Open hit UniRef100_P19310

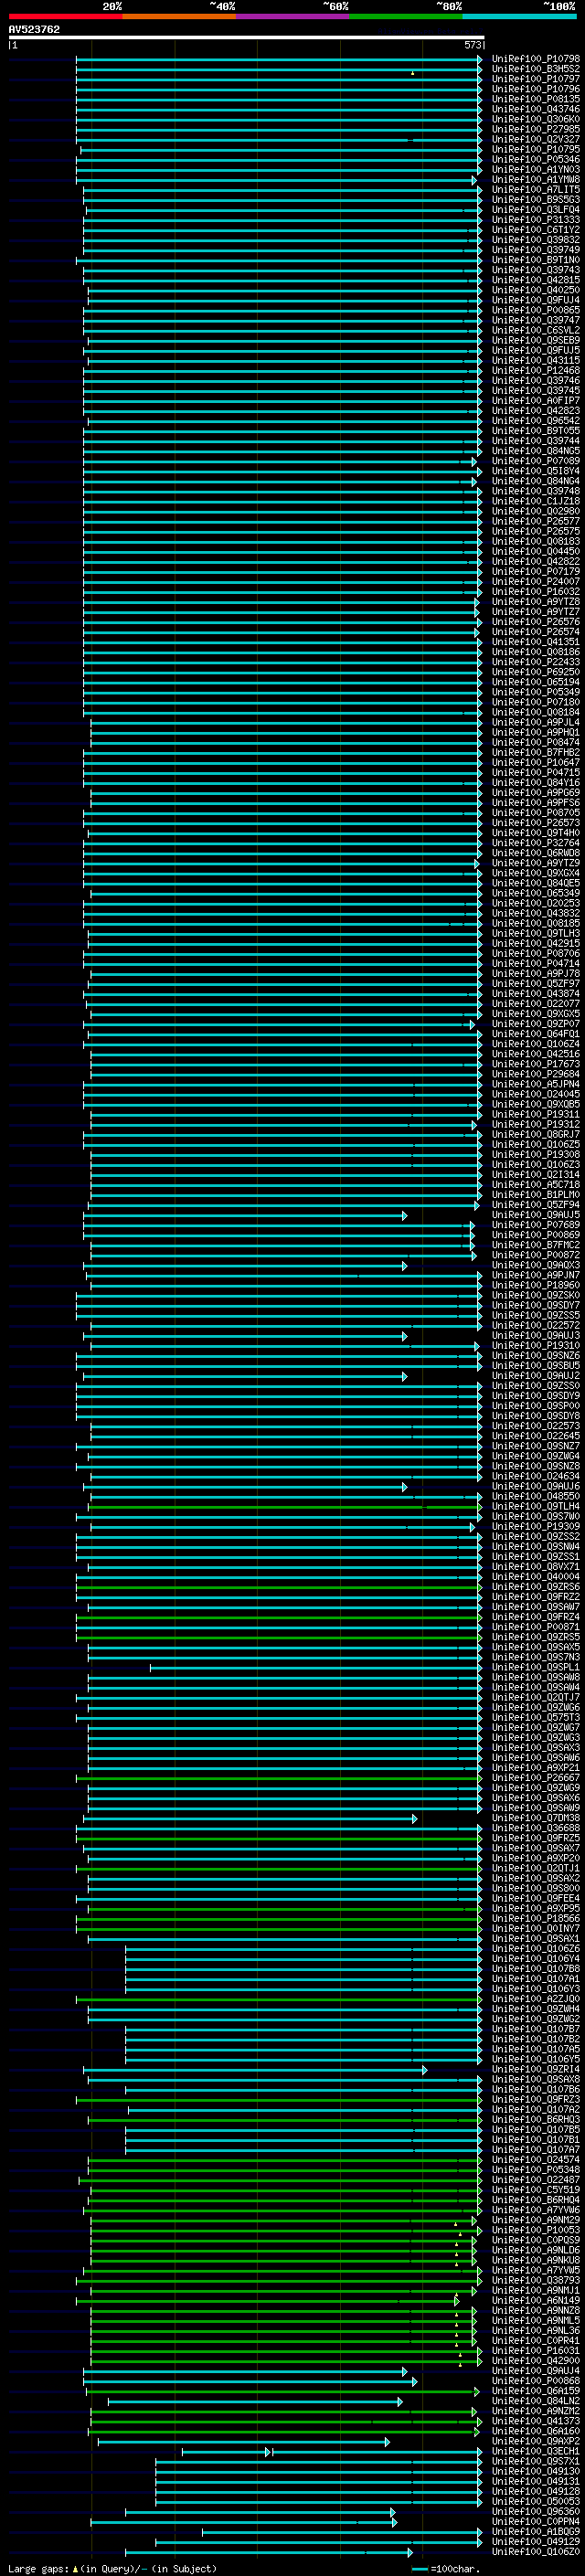click(x=535, y=1346)
